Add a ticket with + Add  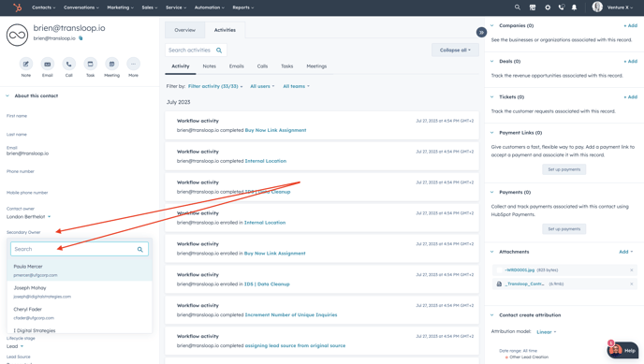click(631, 96)
